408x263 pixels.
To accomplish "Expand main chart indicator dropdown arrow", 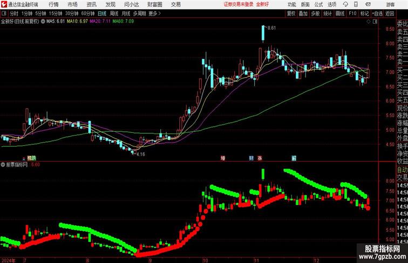I will coord(43,22).
